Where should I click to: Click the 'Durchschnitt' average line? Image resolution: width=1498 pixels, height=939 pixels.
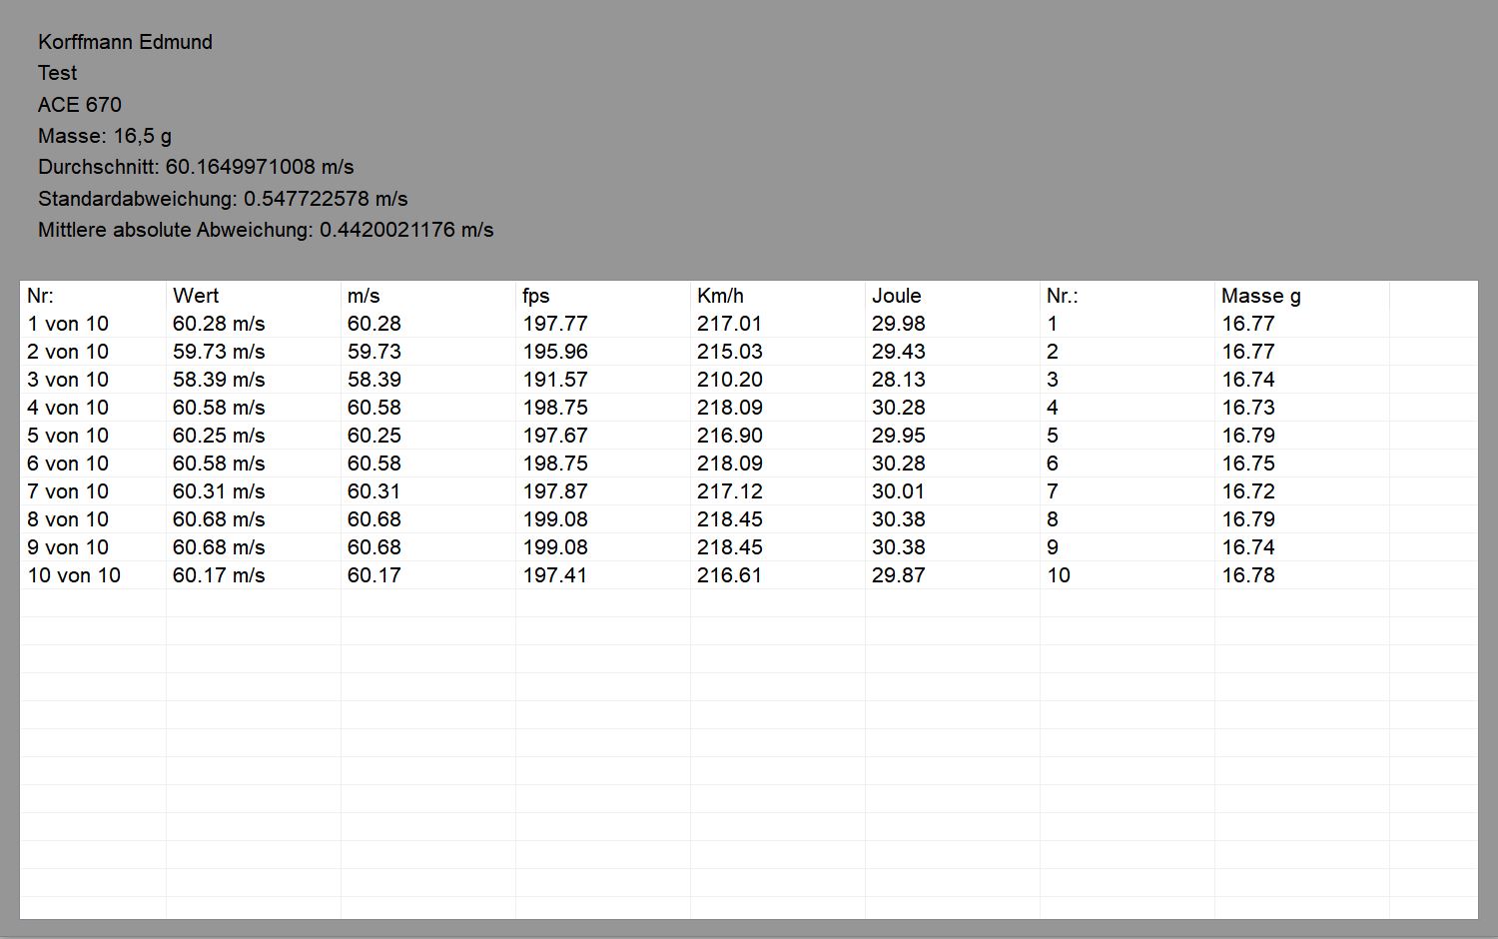pyautogui.click(x=196, y=167)
